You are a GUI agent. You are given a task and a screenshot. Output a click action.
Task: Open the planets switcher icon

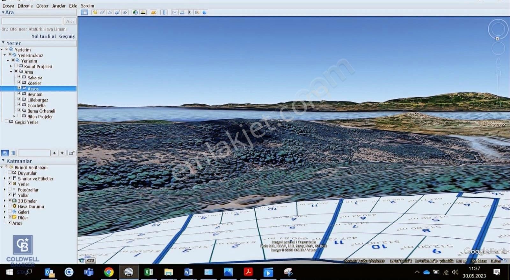click(x=154, y=12)
